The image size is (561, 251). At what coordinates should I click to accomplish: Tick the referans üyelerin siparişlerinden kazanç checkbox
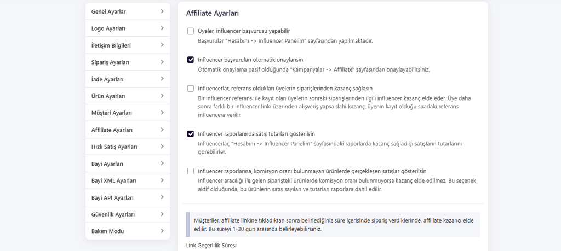[x=190, y=88]
